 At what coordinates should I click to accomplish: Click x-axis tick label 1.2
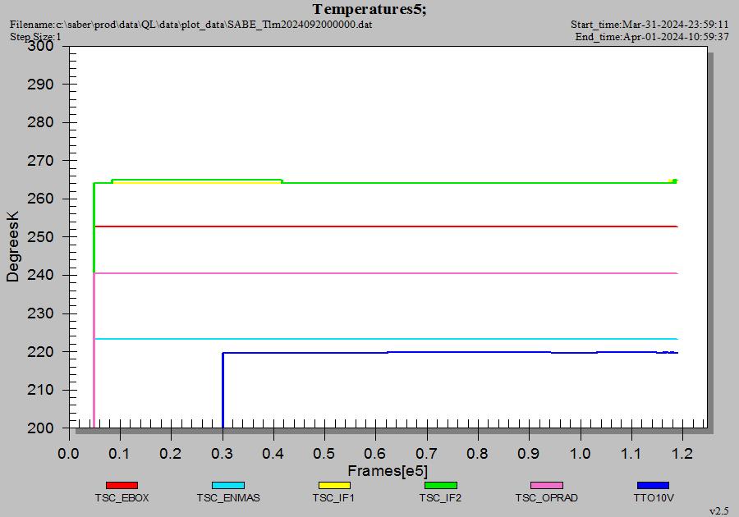tap(682, 454)
